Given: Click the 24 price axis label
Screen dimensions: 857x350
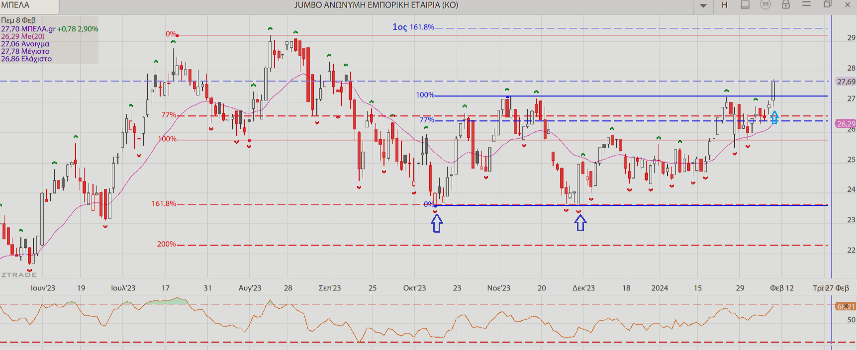Looking at the screenshot, I should [852, 189].
